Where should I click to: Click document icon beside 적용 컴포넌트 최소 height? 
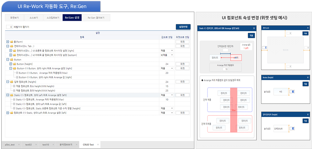point(14,86)
